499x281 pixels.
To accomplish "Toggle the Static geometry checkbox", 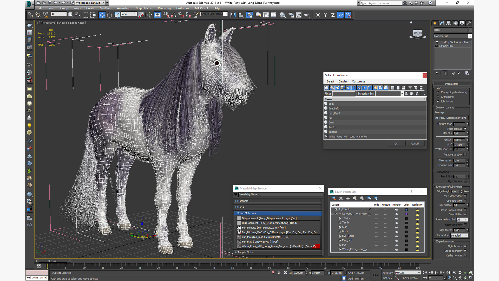I will (465, 251).
